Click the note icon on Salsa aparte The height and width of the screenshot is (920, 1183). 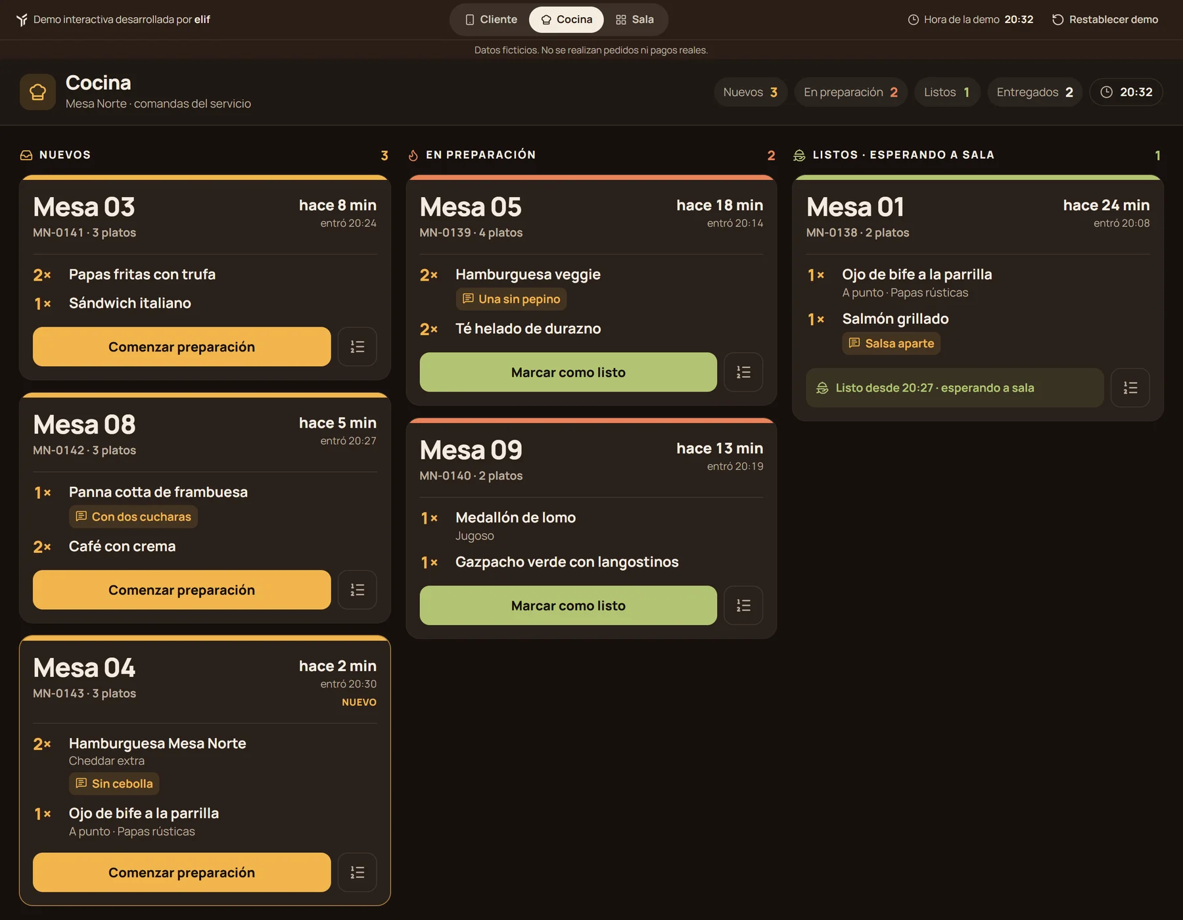click(x=854, y=343)
